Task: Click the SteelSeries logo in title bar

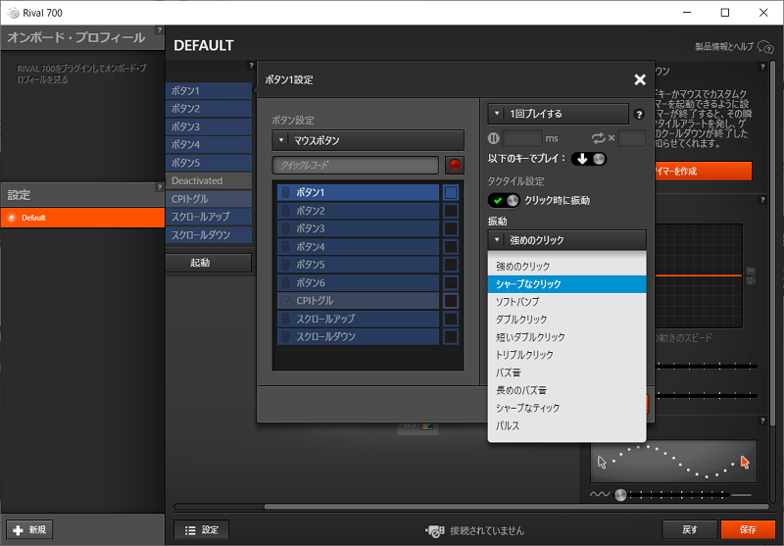Action: click(14, 13)
